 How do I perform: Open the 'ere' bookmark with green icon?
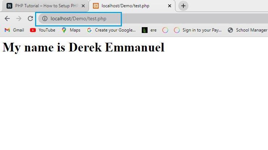(149, 30)
